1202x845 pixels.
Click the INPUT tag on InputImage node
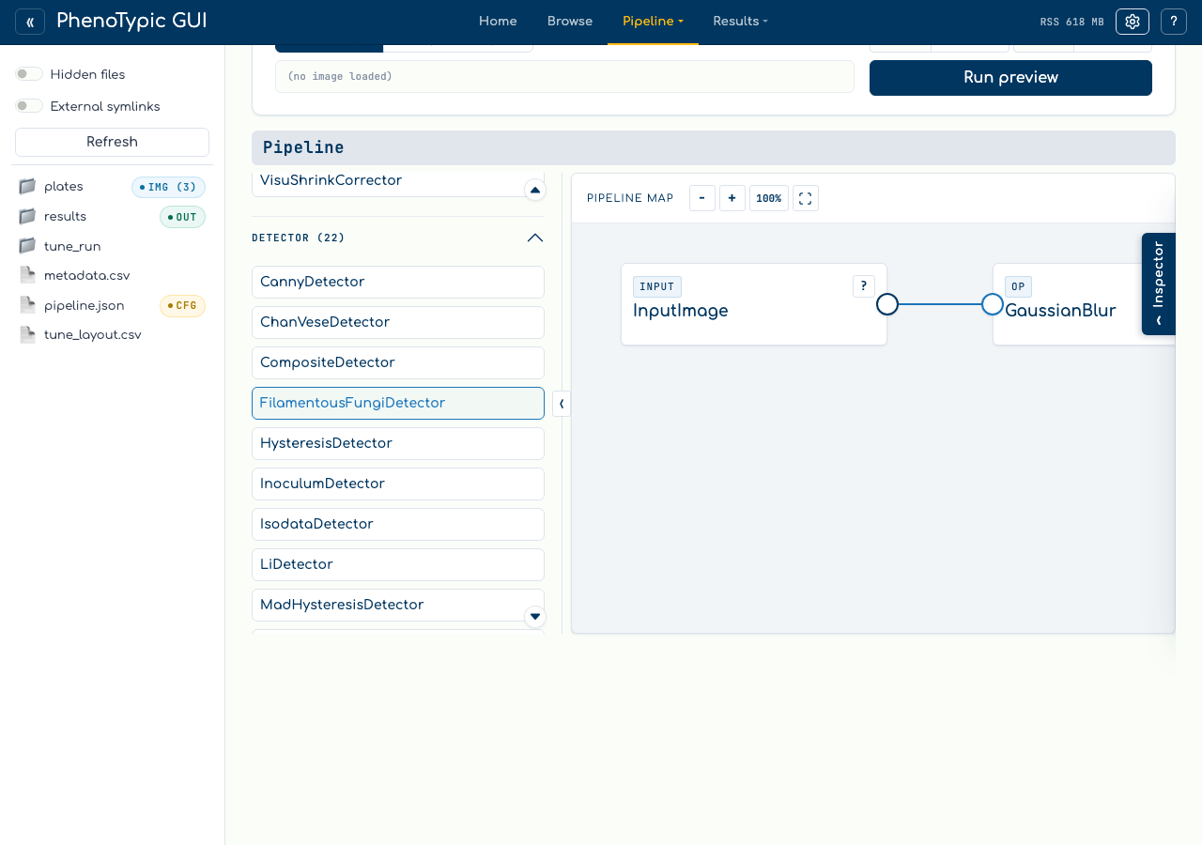657,286
